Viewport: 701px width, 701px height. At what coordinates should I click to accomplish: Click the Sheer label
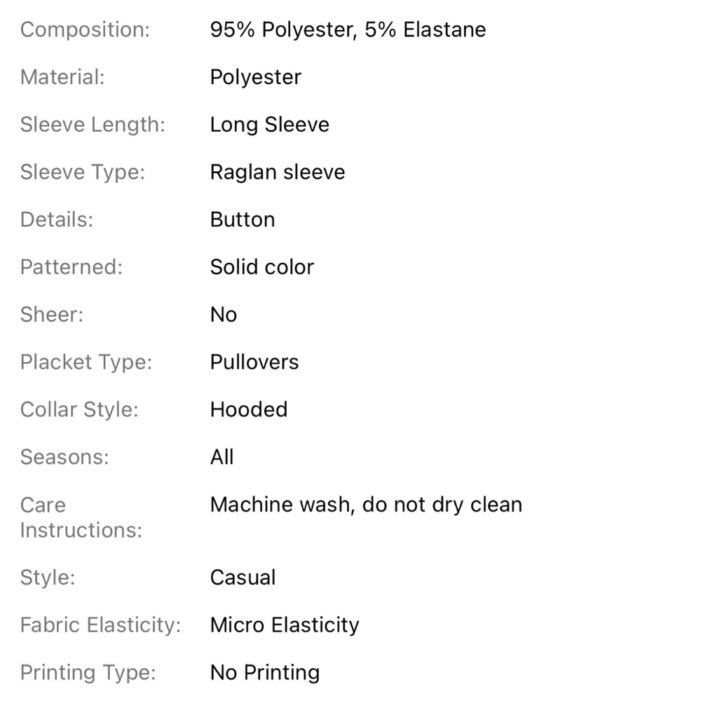pos(52,314)
